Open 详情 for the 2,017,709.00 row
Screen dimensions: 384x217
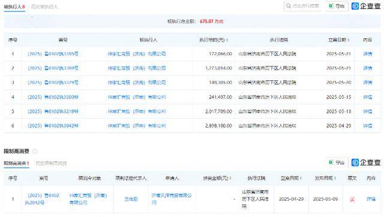click(367, 111)
